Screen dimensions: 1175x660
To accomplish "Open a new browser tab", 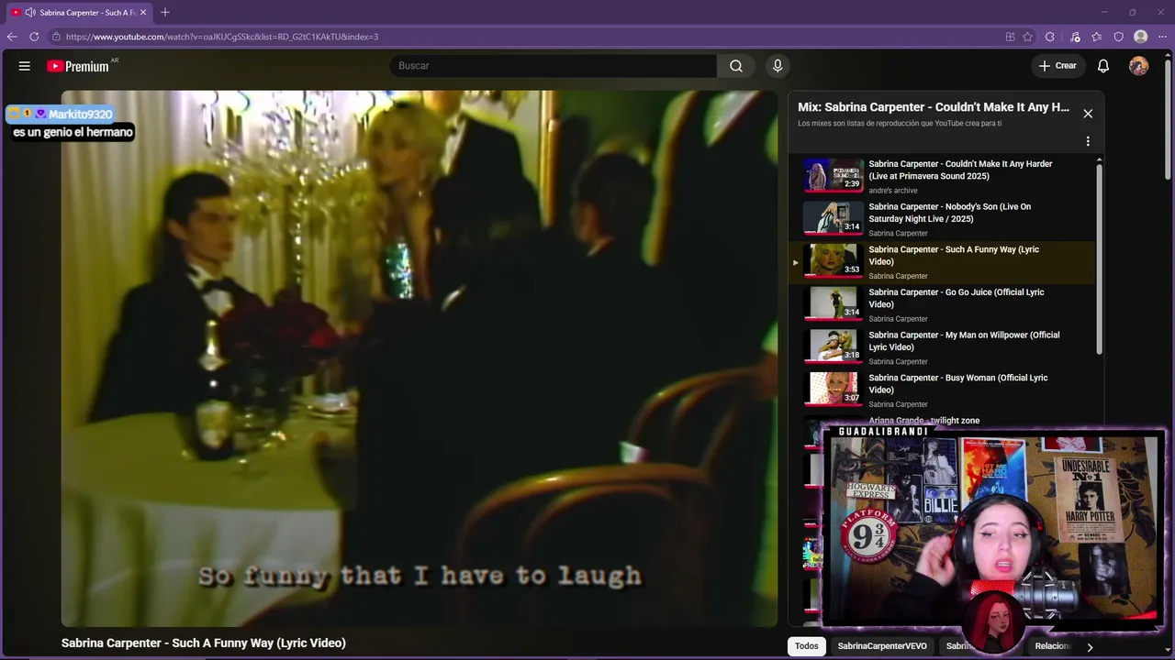I will pos(165,12).
